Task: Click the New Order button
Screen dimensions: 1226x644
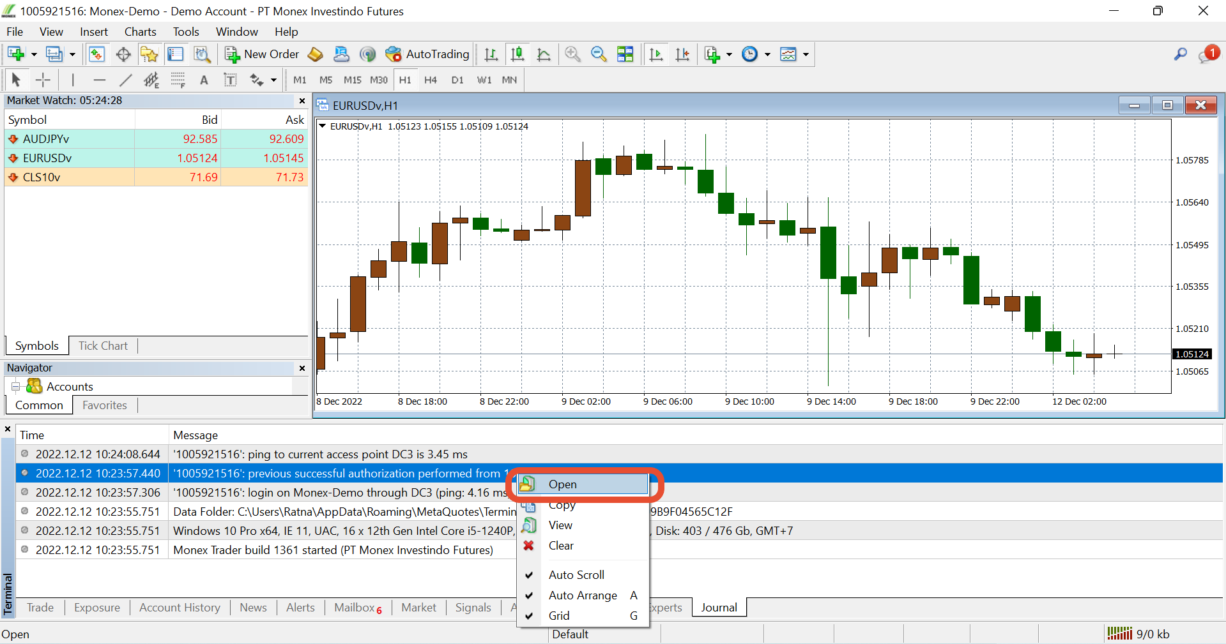Action: 262,54
